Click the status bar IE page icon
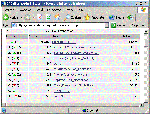This screenshot has height=114, width=150. 4,111
